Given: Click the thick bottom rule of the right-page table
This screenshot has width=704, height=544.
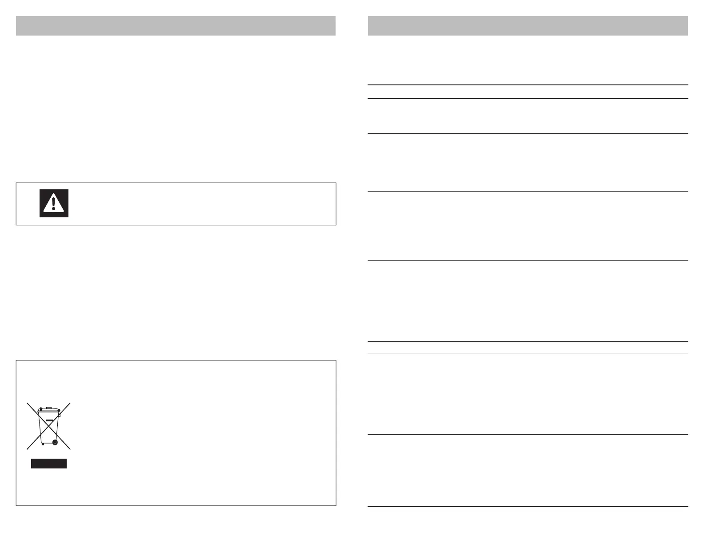Looking at the screenshot, I should pos(528,507).
